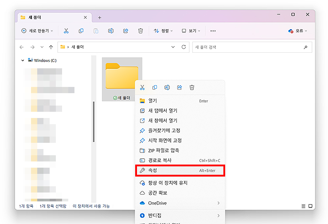Open the 정렬 sort dropdown

click(163, 31)
